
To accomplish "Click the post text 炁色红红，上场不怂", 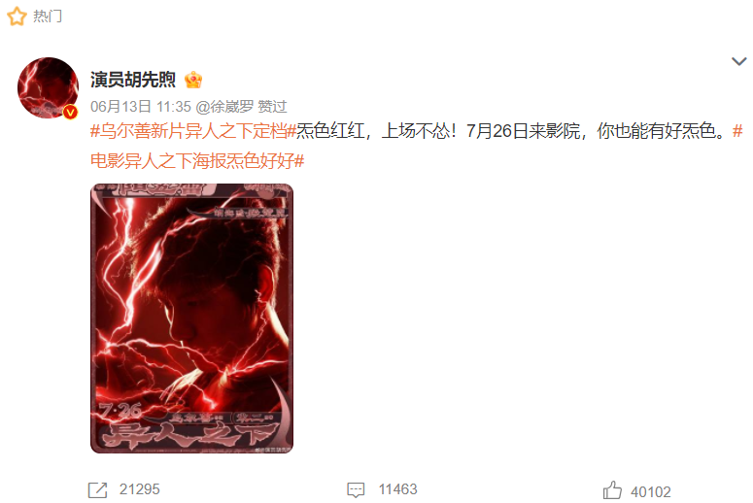I will point(373,130).
